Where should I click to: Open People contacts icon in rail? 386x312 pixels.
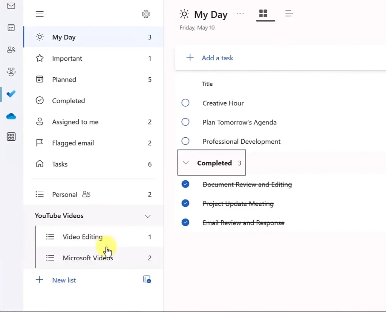[x=11, y=50]
